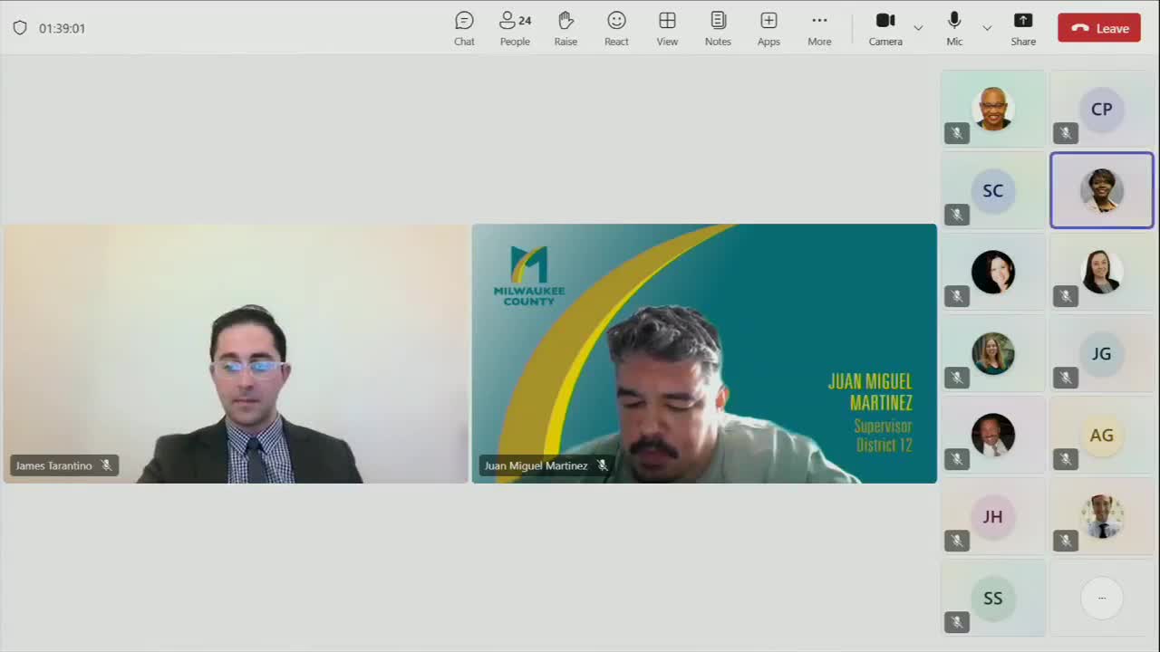This screenshot has width=1160, height=652.
Task: Open the overflow ellipsis for more participants
Action: tap(1101, 598)
